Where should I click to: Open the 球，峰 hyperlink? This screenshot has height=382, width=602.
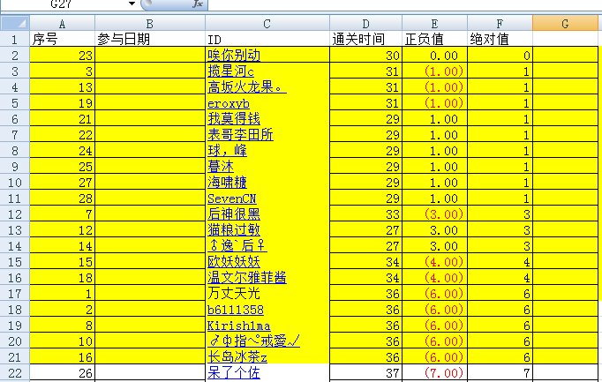point(227,151)
